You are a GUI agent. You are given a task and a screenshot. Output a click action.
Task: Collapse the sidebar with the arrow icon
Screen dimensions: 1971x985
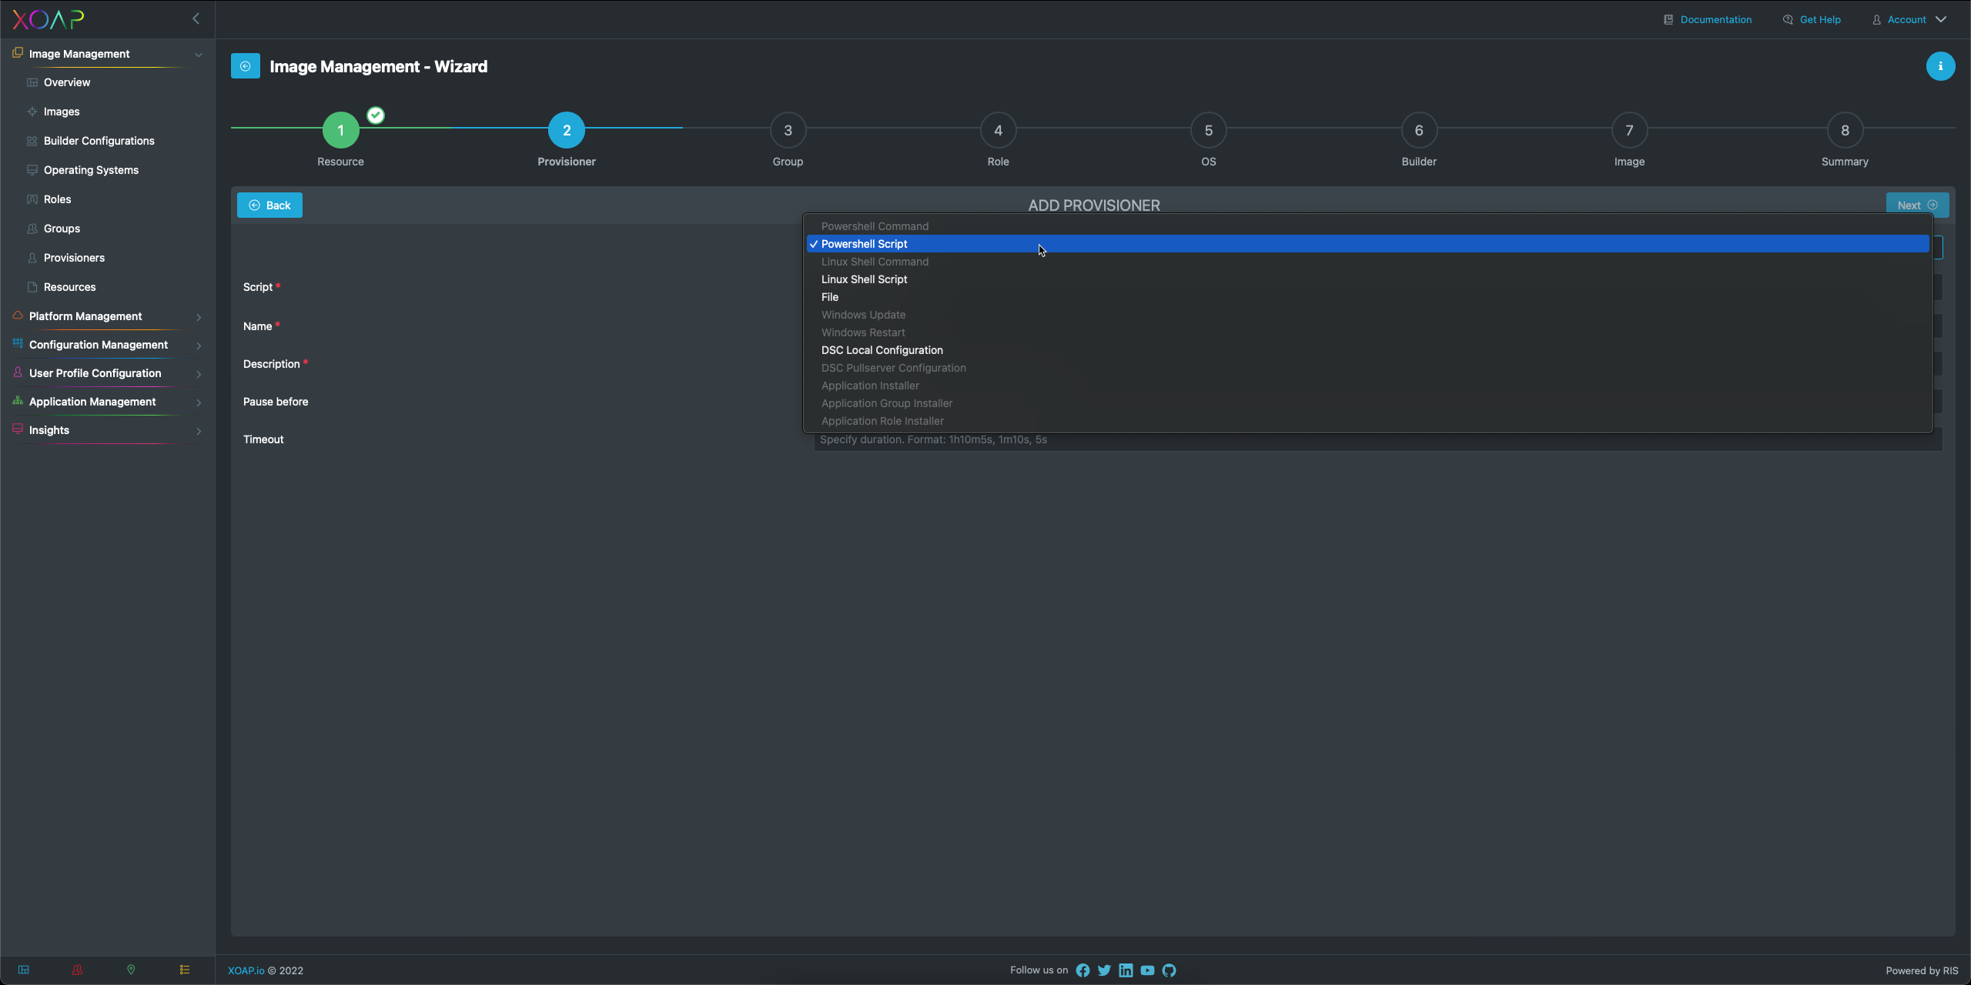pos(196,18)
